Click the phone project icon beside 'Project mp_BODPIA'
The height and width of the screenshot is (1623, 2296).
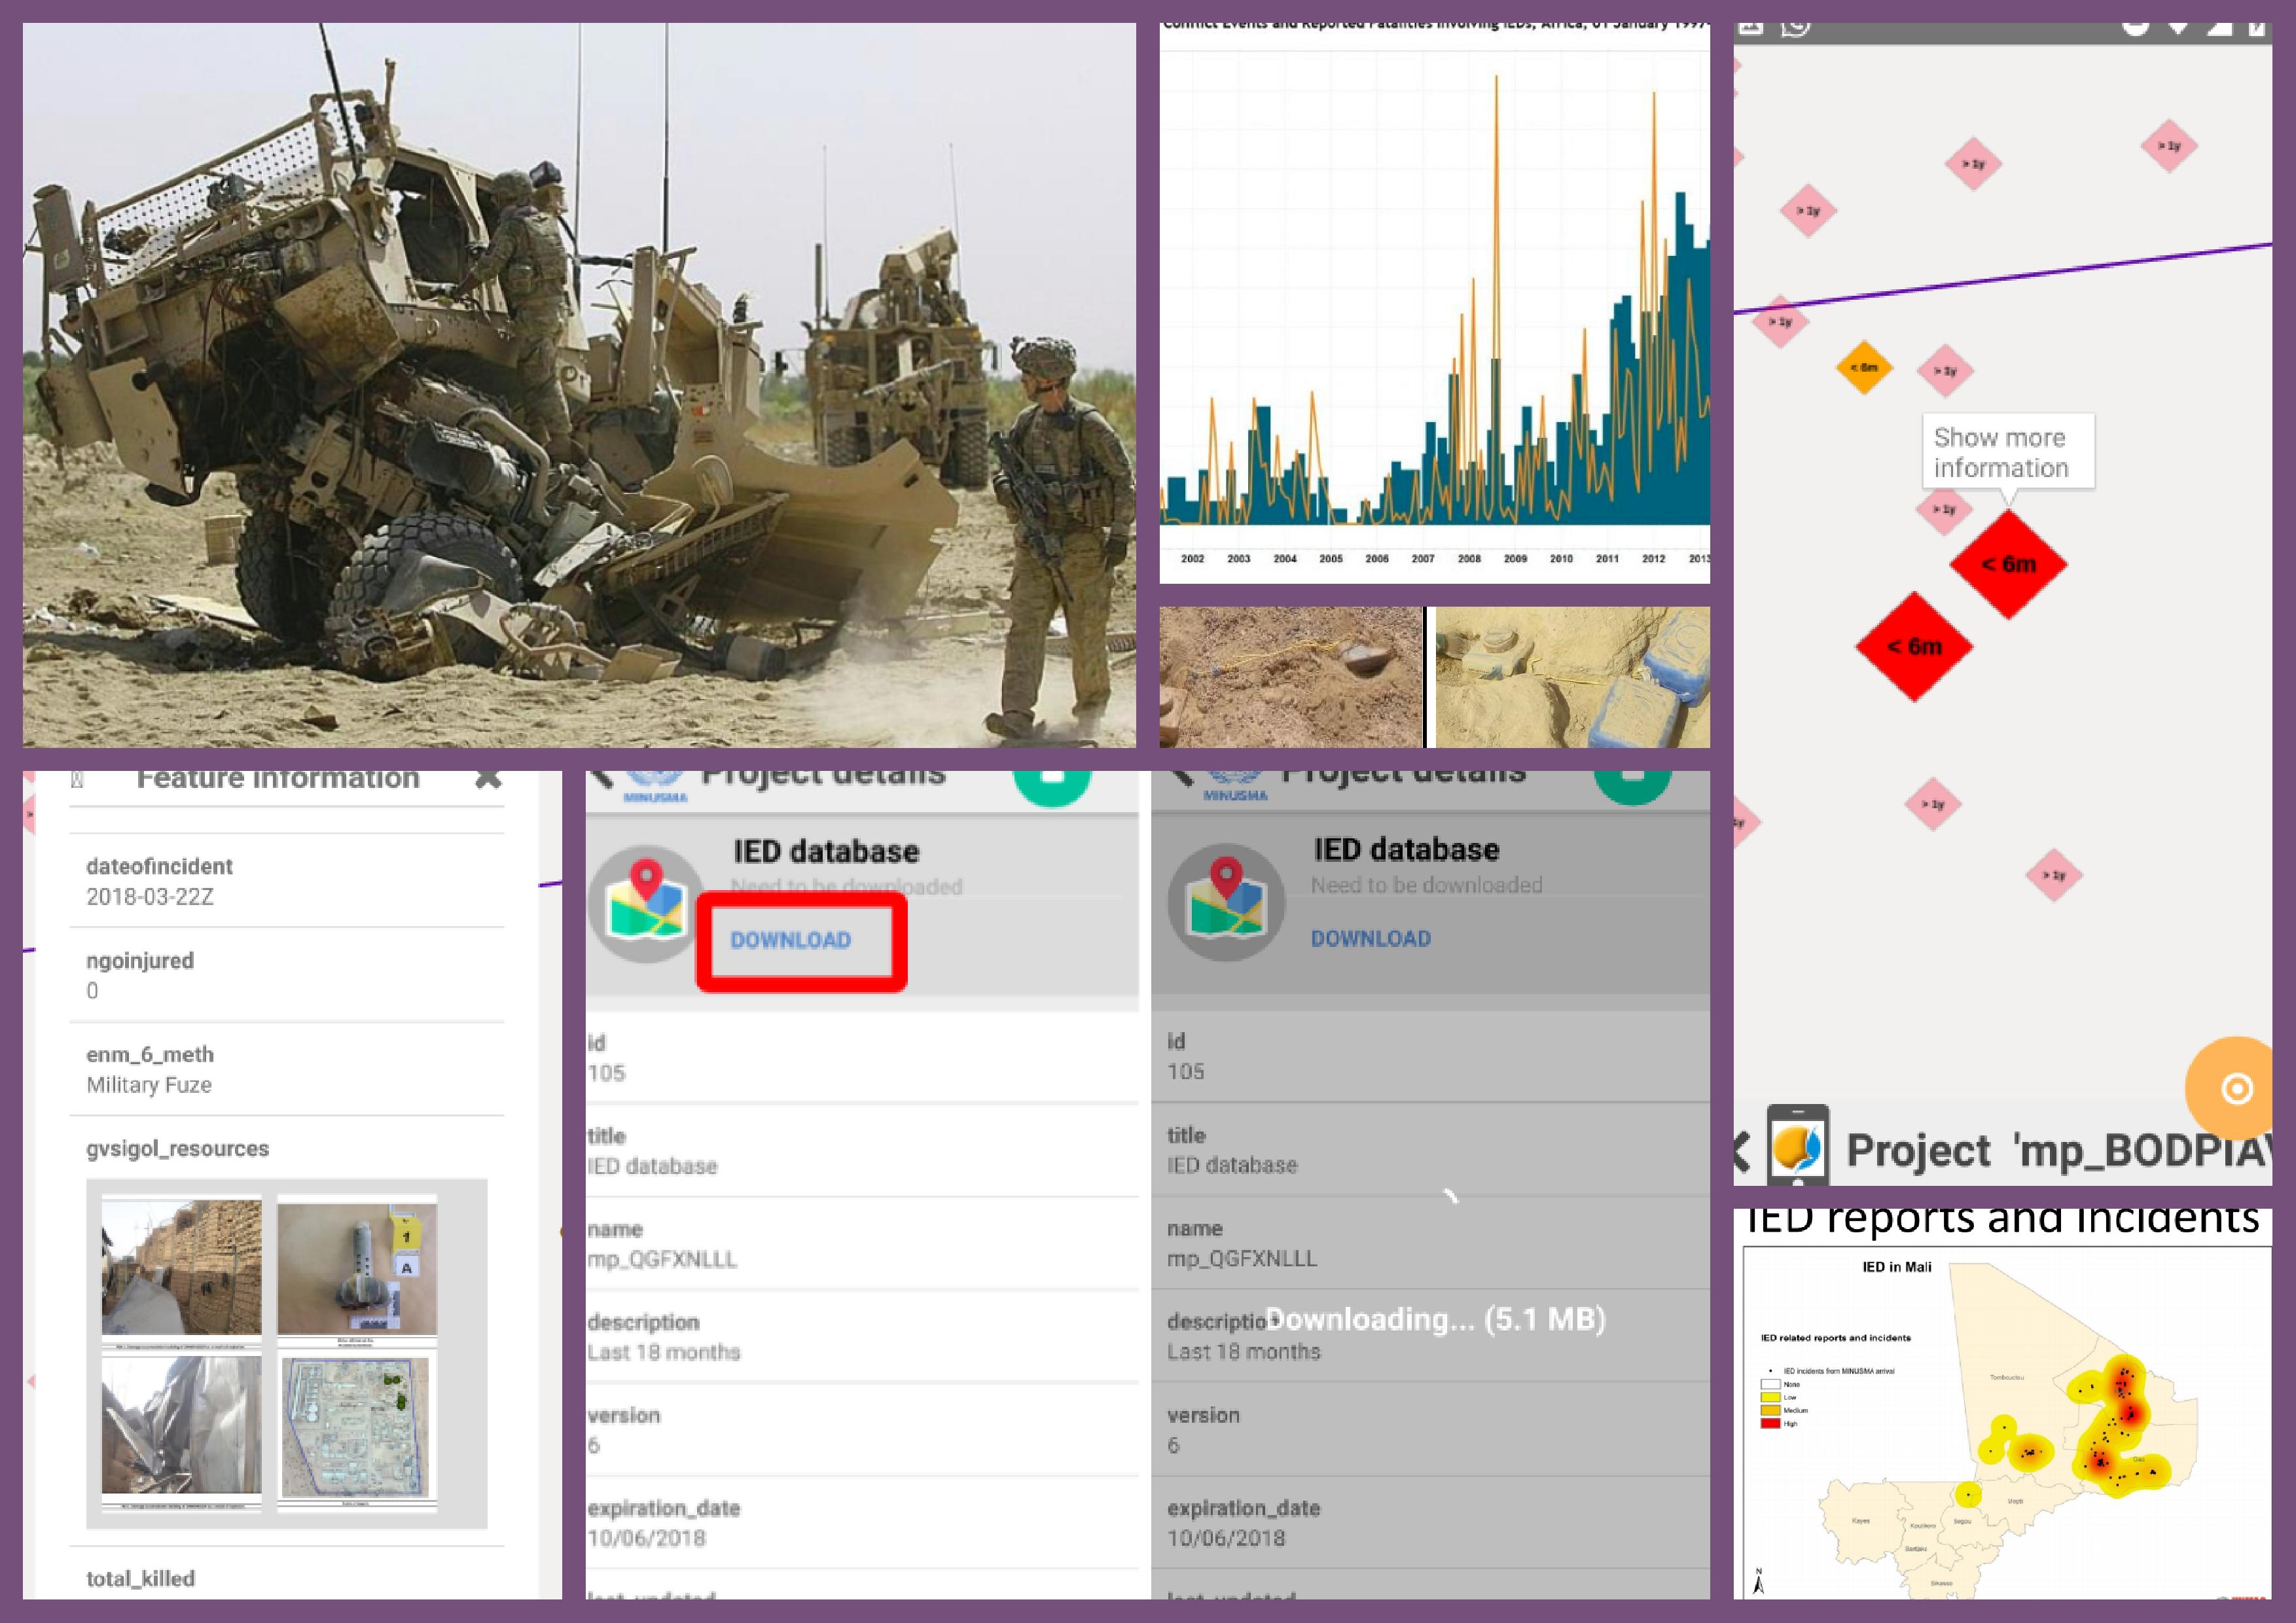(1798, 1146)
